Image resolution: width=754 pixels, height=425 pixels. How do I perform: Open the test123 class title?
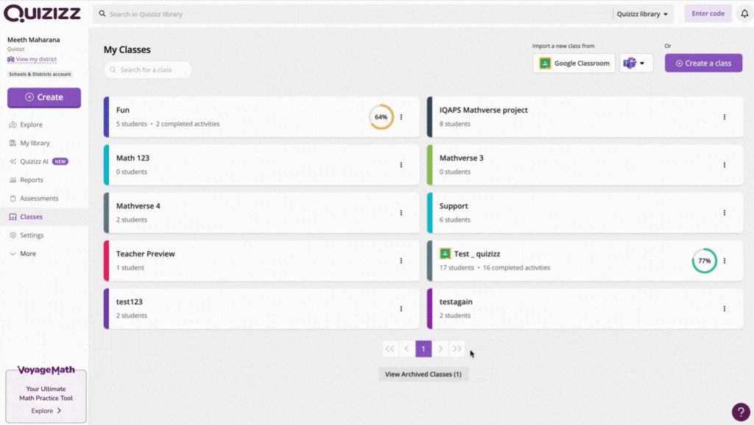pos(130,302)
